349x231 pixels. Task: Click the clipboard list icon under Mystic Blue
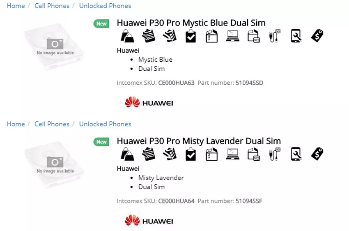[x=149, y=36]
